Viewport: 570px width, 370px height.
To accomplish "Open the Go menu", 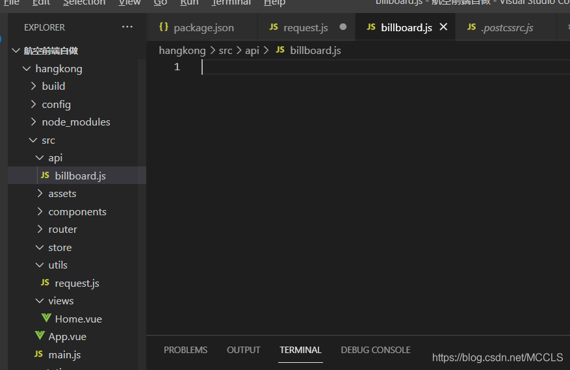I will point(161,3).
